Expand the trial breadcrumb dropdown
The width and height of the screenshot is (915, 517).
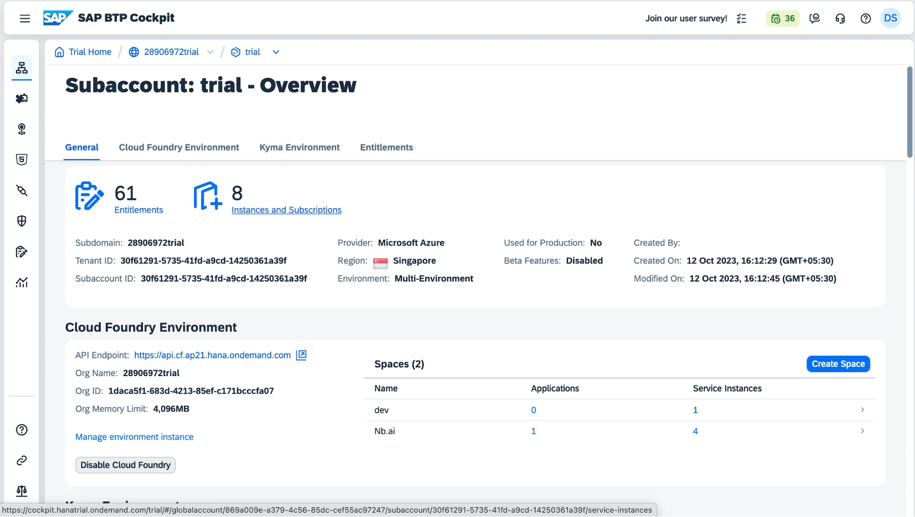pyautogui.click(x=276, y=52)
